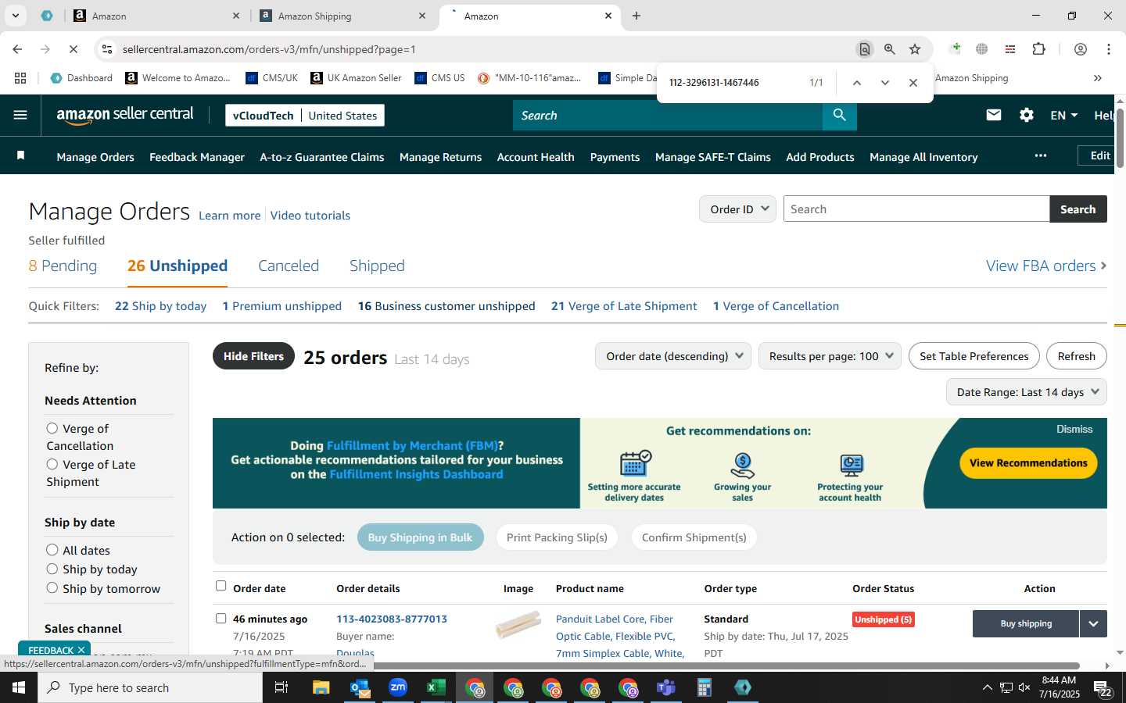
Task: Click the Refresh button
Action: pyautogui.click(x=1076, y=356)
